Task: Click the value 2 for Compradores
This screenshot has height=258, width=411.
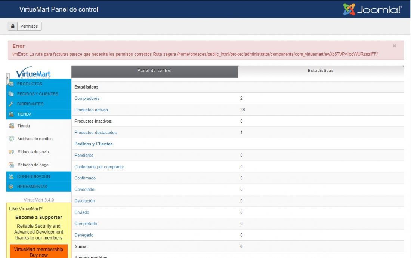Action: 241,98
